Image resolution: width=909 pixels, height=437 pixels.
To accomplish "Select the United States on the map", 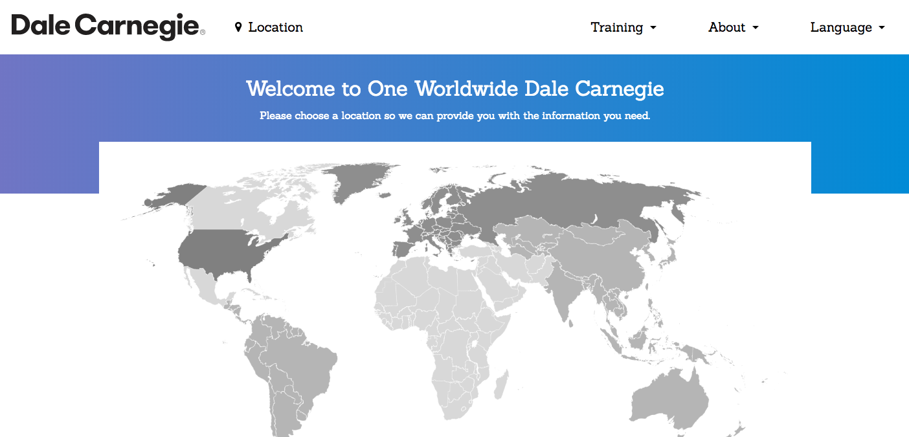I will click(223, 252).
